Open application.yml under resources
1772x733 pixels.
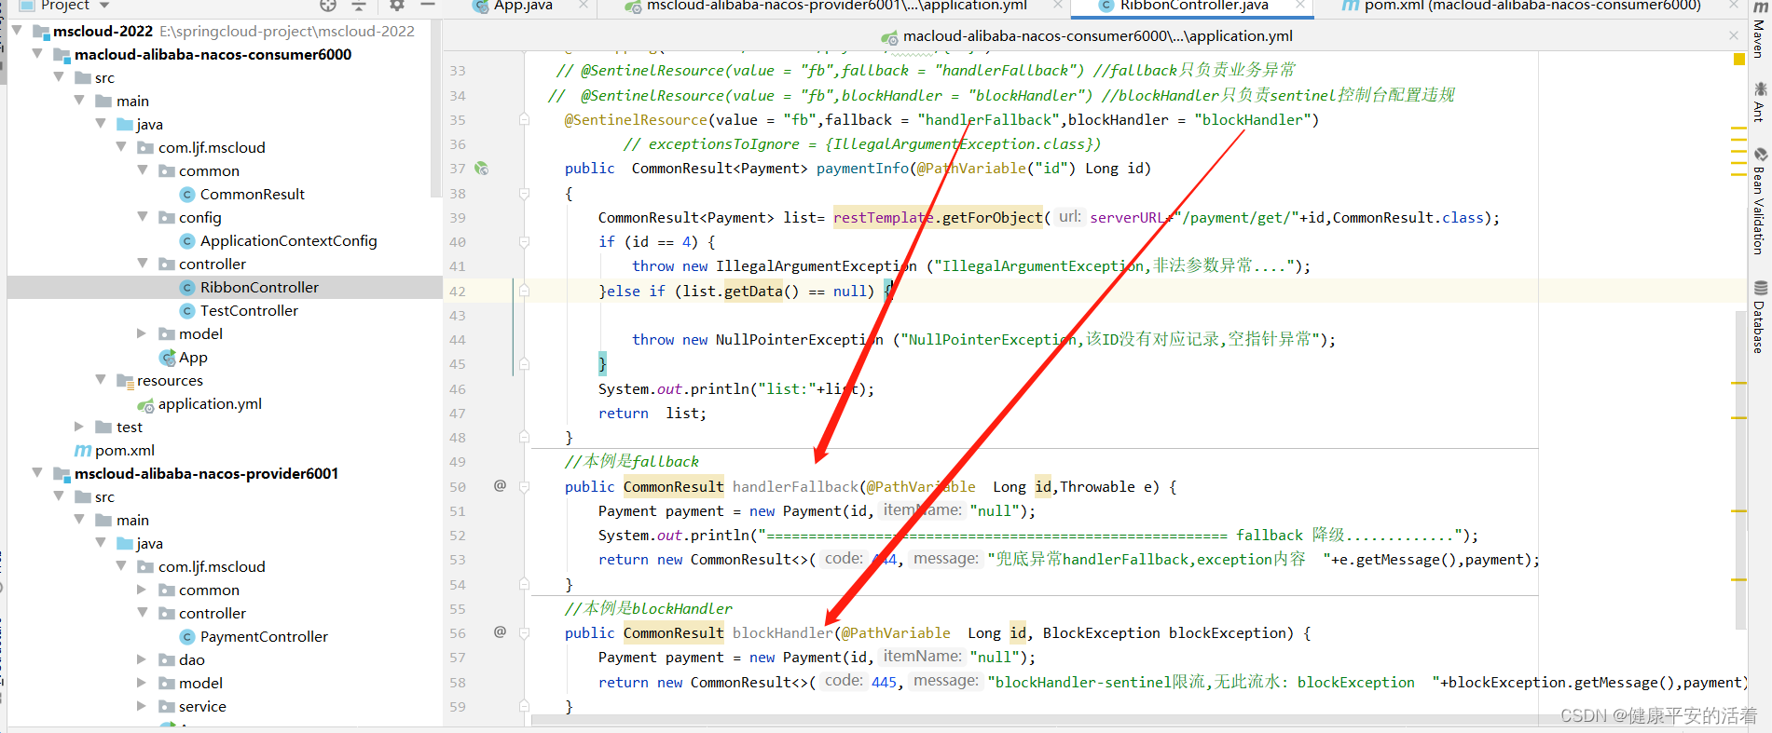click(210, 403)
